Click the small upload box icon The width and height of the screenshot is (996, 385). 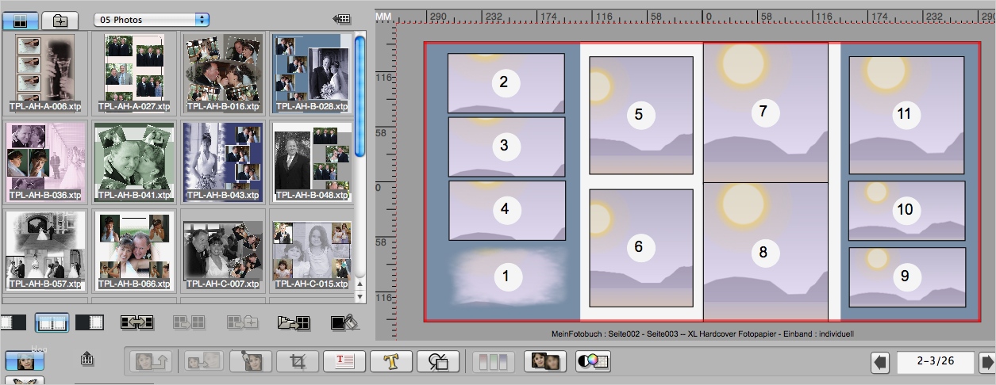click(x=87, y=360)
